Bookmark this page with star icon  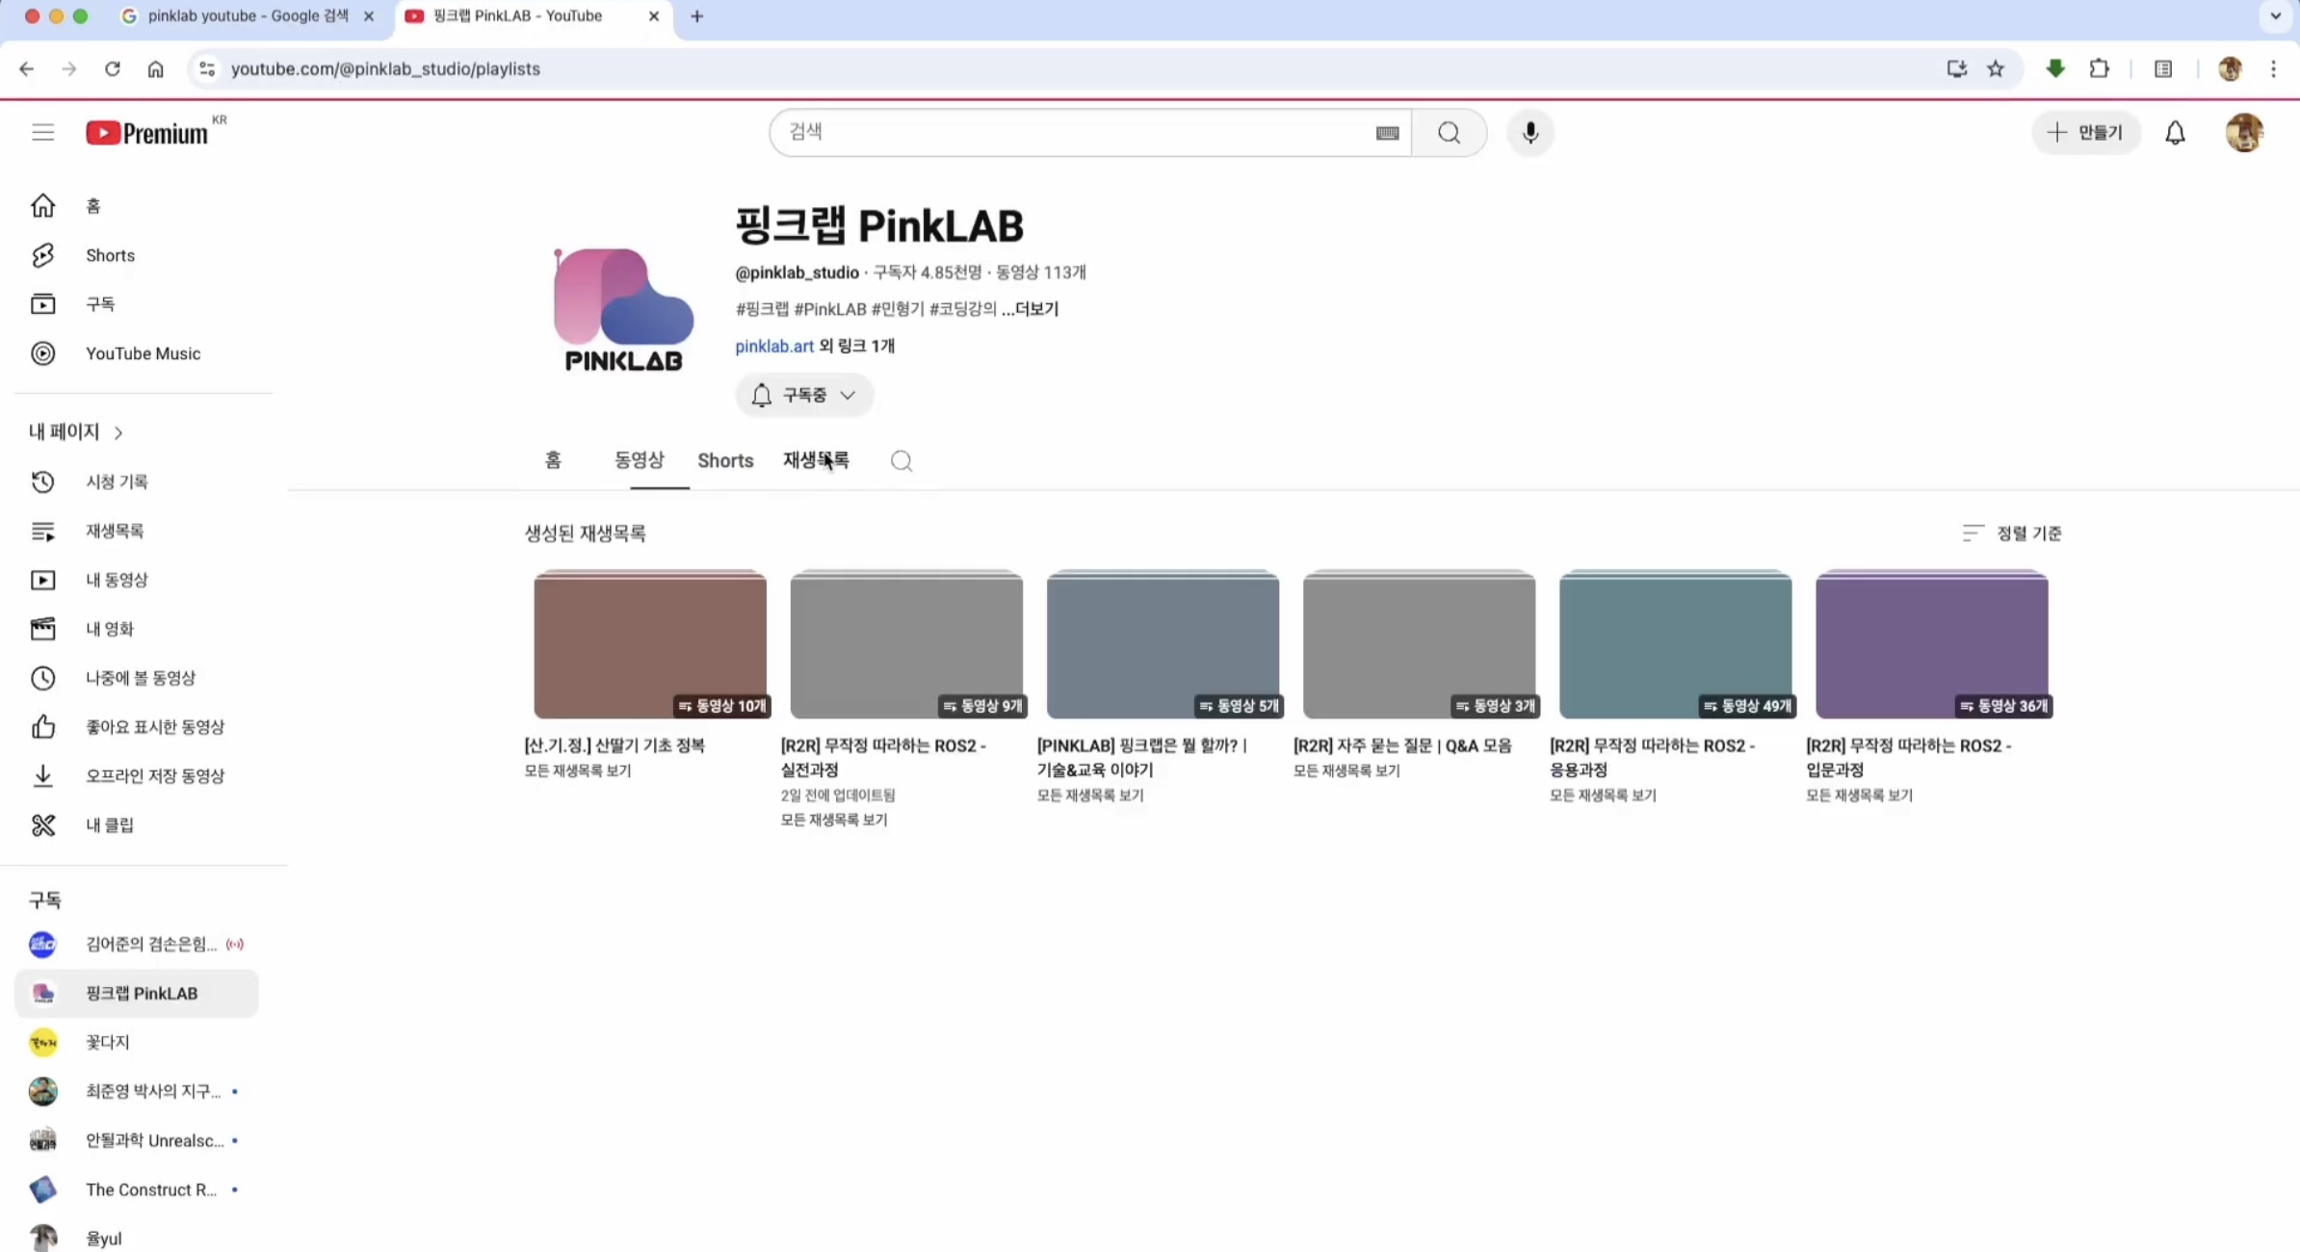coord(1996,68)
